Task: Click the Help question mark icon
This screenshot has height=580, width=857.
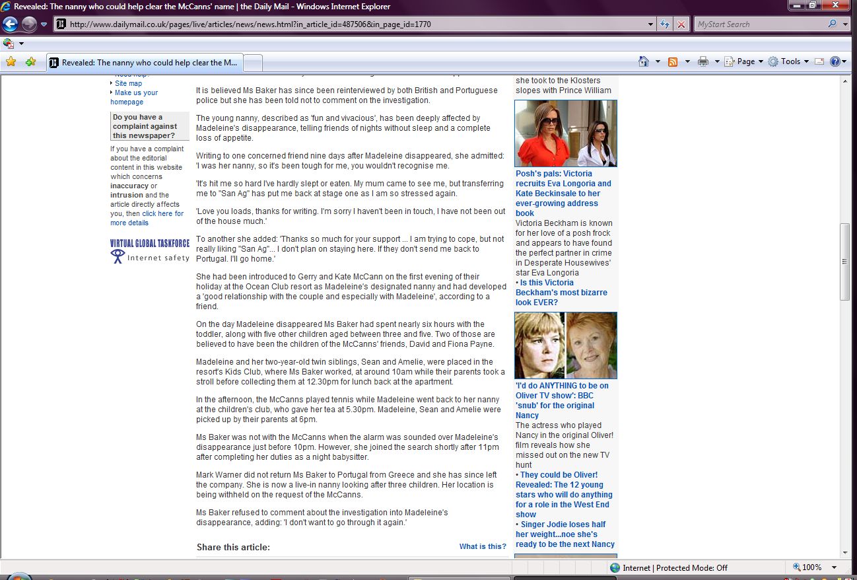Action: point(835,61)
